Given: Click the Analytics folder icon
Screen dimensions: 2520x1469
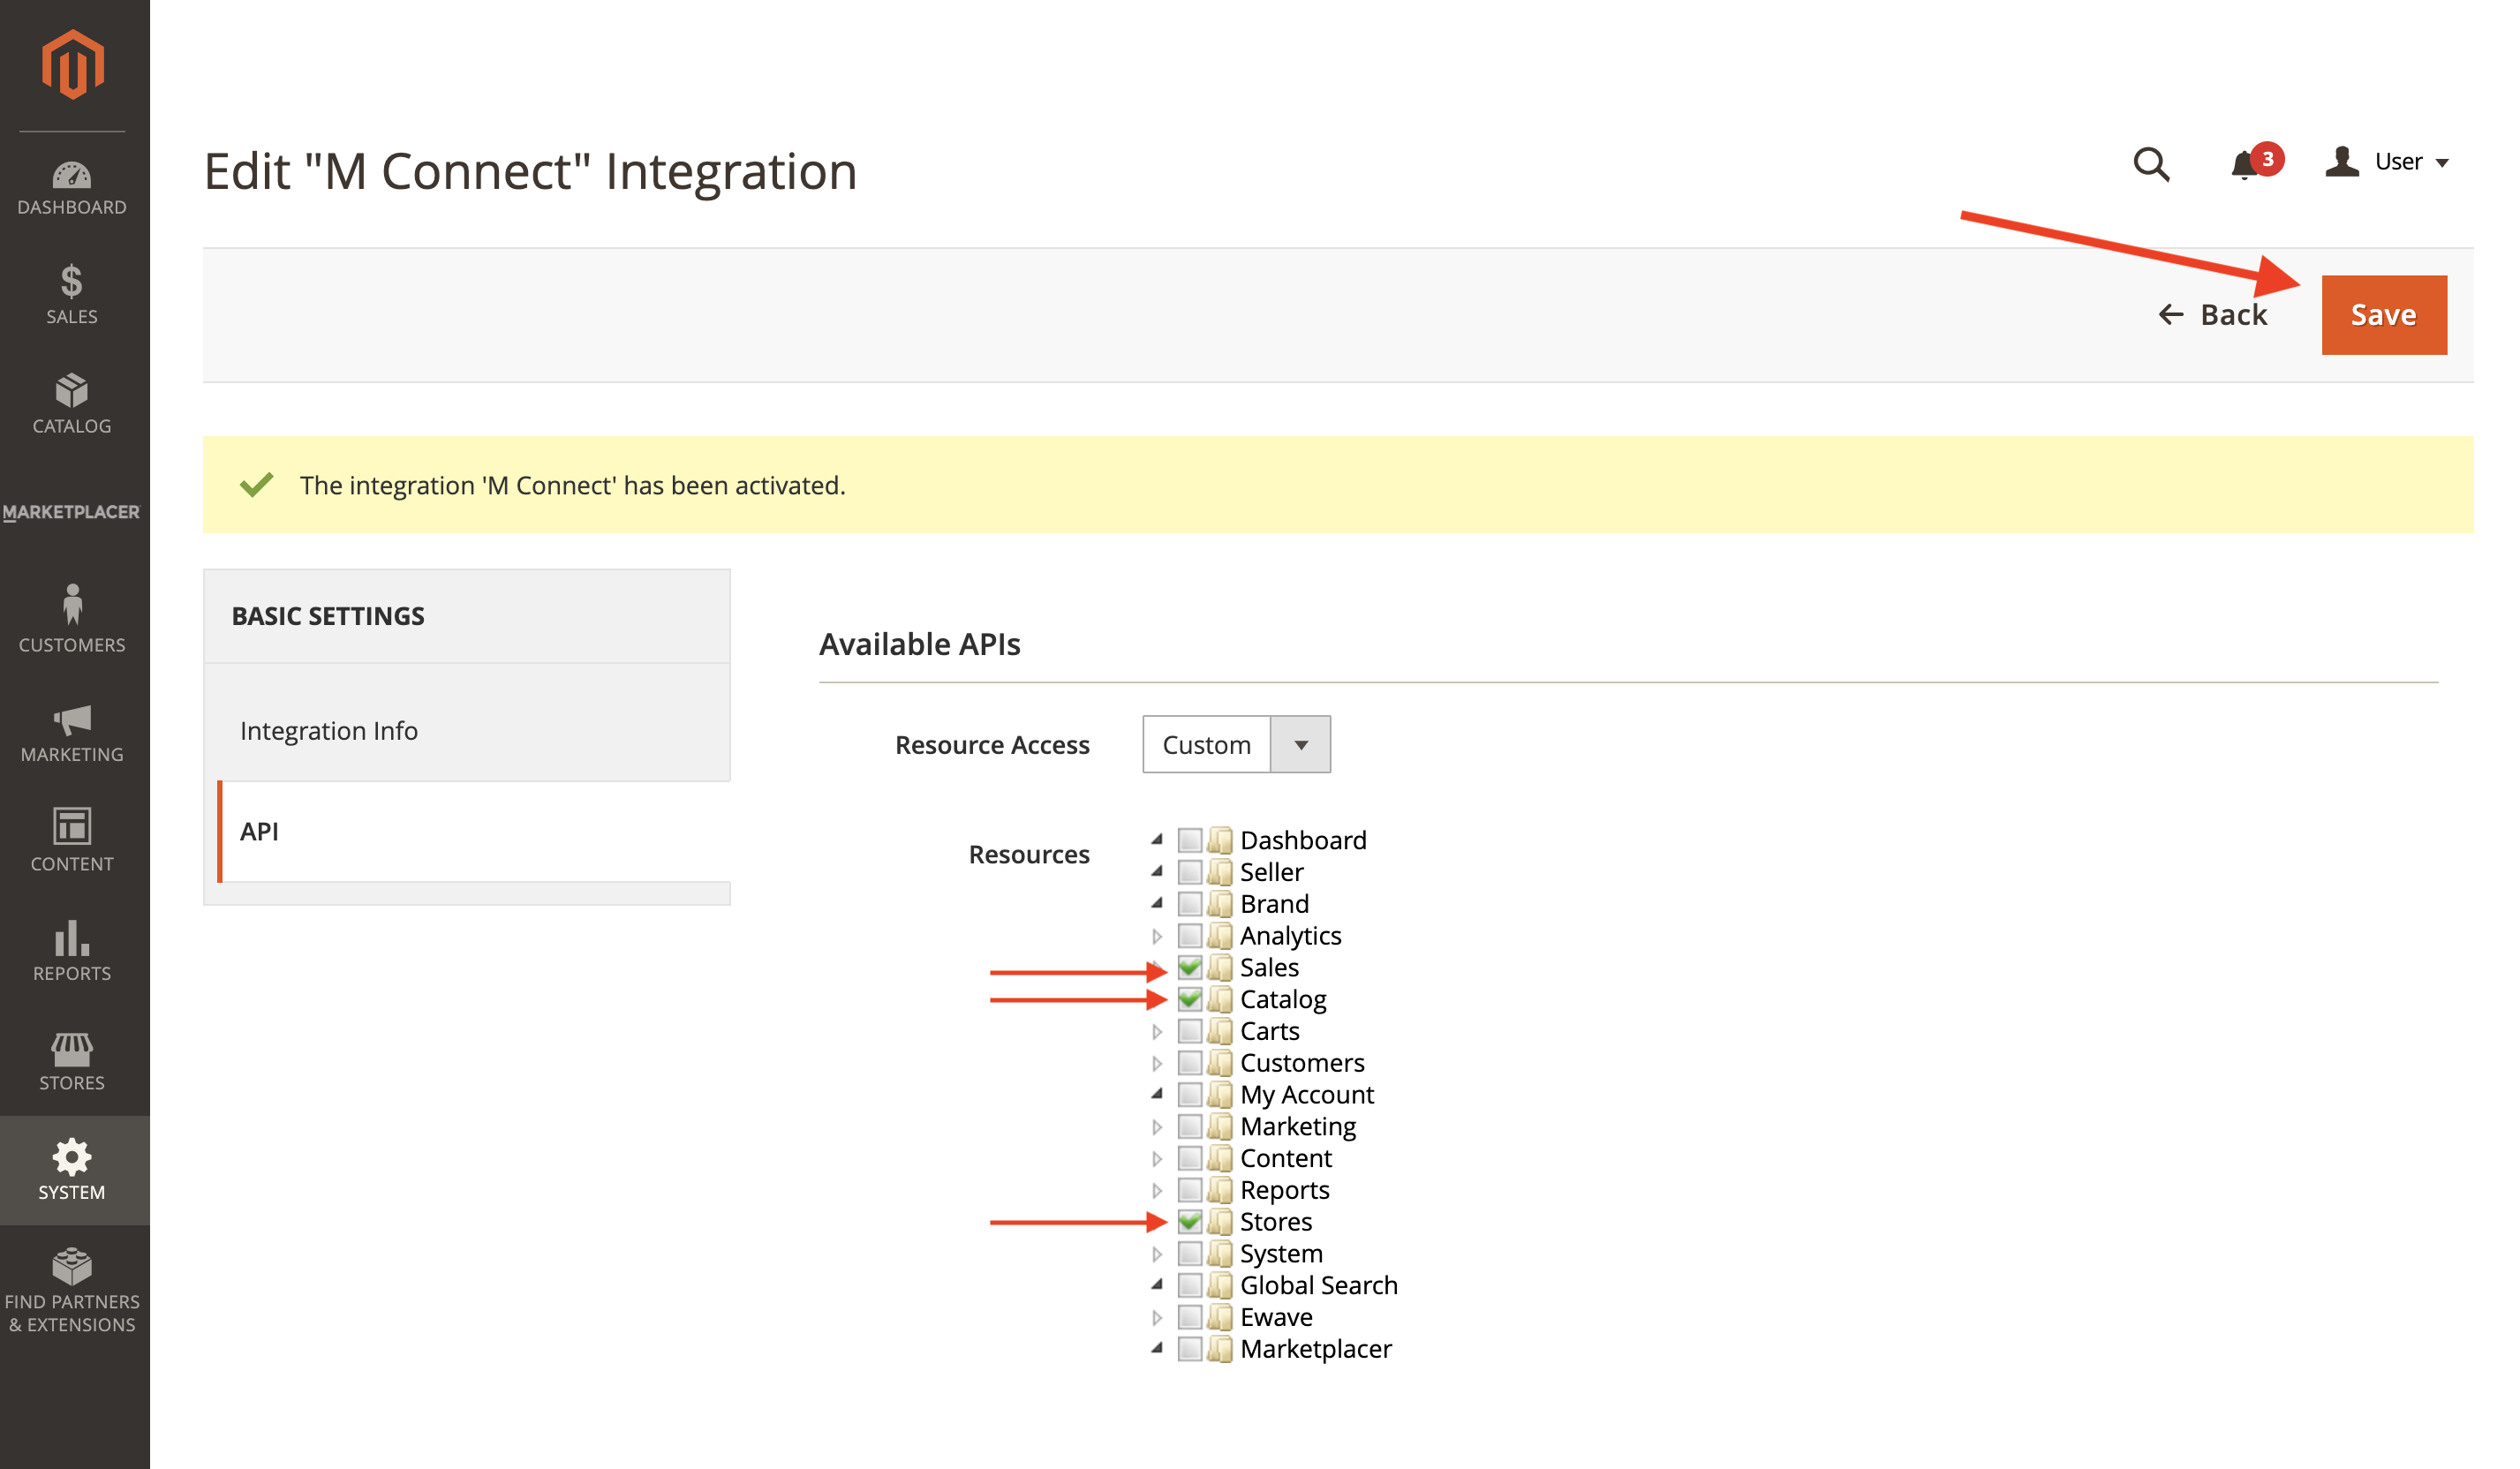Looking at the screenshot, I should pos(1219,936).
